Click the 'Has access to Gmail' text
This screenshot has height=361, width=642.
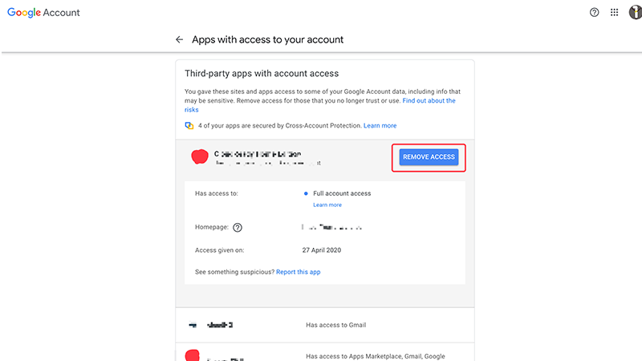point(335,325)
